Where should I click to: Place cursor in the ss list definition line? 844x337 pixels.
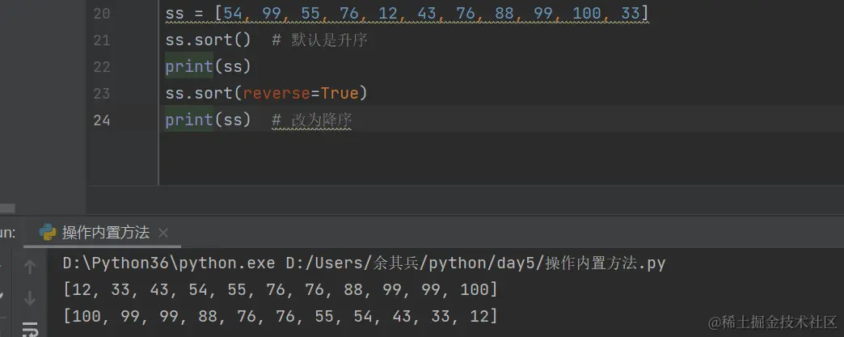407,13
